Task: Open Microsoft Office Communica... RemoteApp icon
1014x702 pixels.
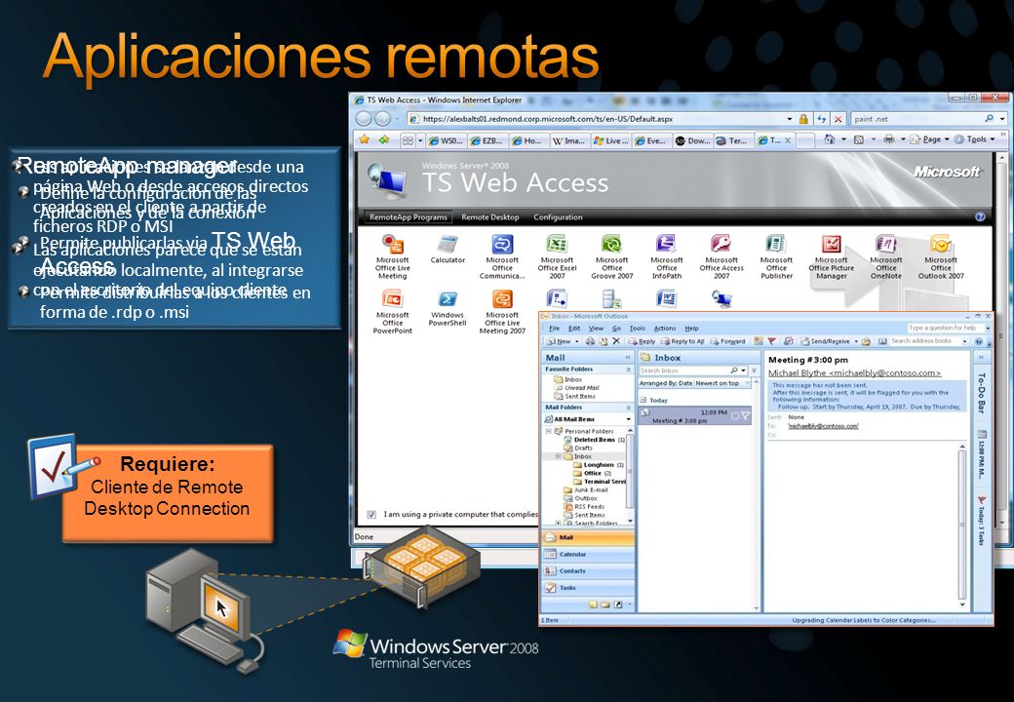Action: coord(502,256)
